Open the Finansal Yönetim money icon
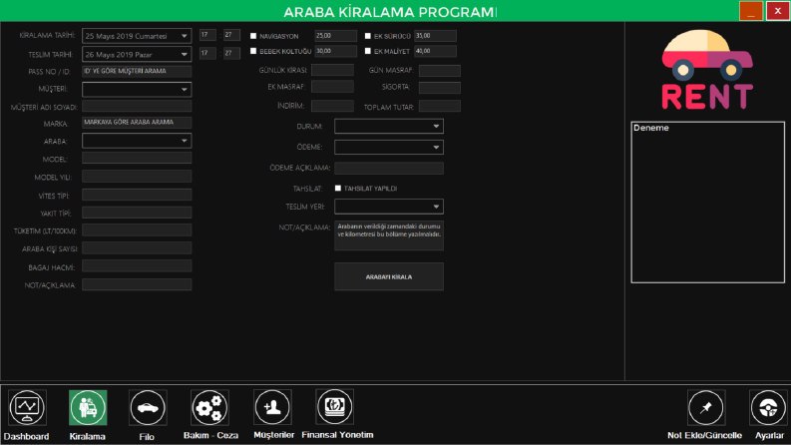This screenshot has width=791, height=445. pos(334,407)
